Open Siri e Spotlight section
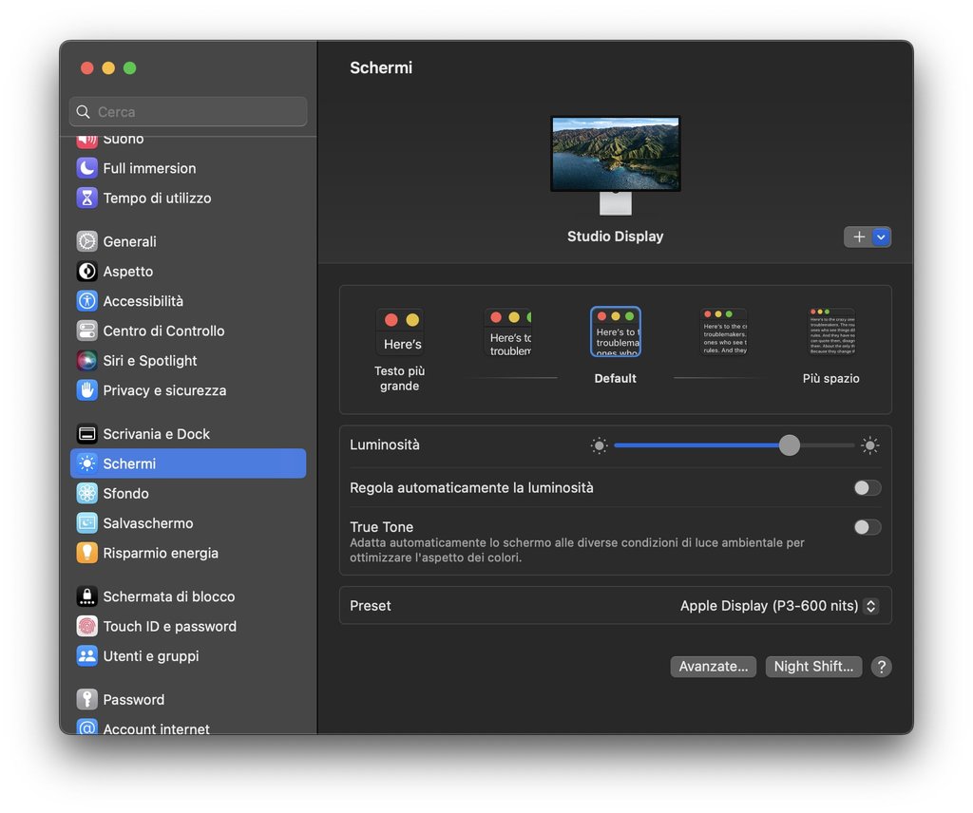This screenshot has width=973, height=813. (188, 360)
